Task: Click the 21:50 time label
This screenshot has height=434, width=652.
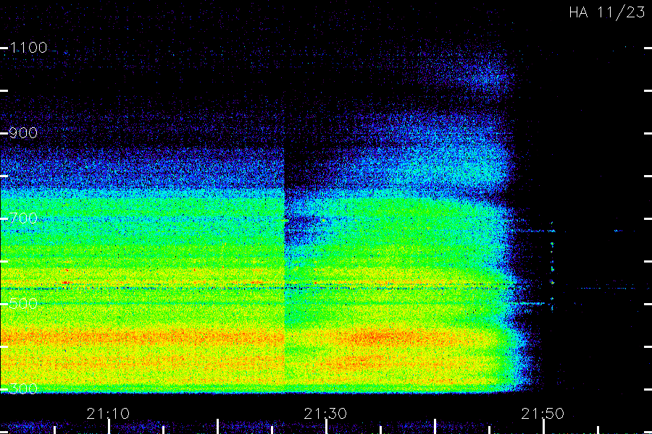Action: pos(543,414)
